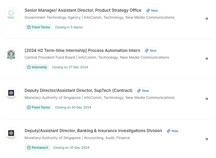Open arrow for Process Automation Intern job
This screenshot has height=158, width=216.
(x=206, y=59)
